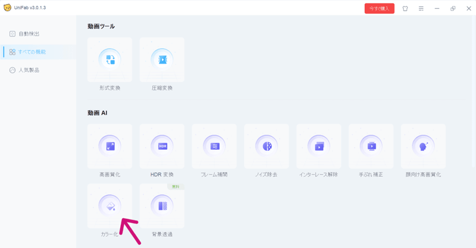Click the vertical scrollbar on the right
This screenshot has height=248, width=476.
tap(474, 91)
